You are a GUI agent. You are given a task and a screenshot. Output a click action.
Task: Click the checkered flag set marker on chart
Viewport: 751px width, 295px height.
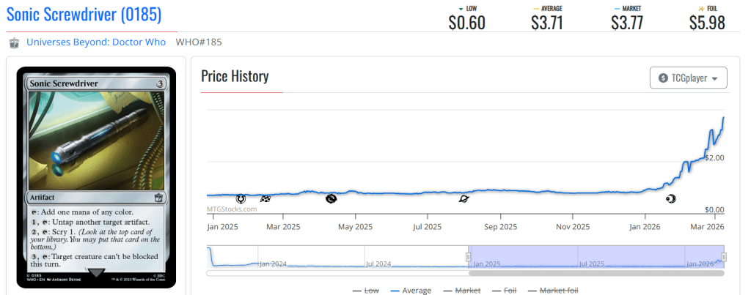265,198
